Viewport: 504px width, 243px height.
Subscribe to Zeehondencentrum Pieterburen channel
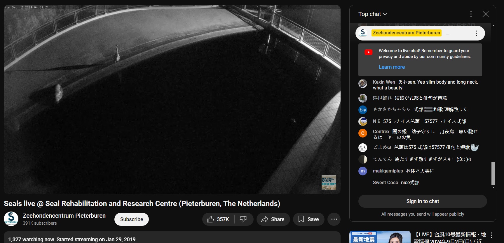(131, 219)
